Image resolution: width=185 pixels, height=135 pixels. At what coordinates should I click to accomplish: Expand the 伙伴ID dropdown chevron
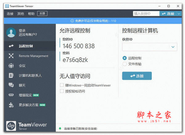click(x=173, y=47)
